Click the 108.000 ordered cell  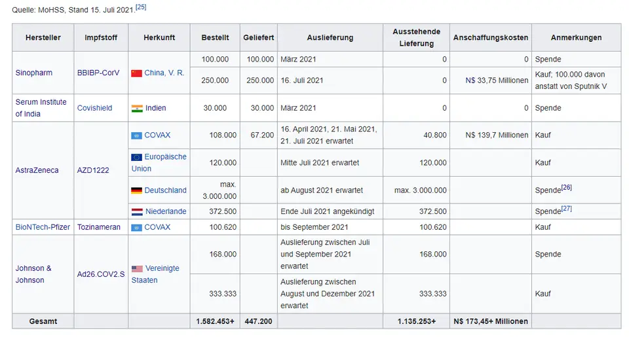tap(215, 135)
